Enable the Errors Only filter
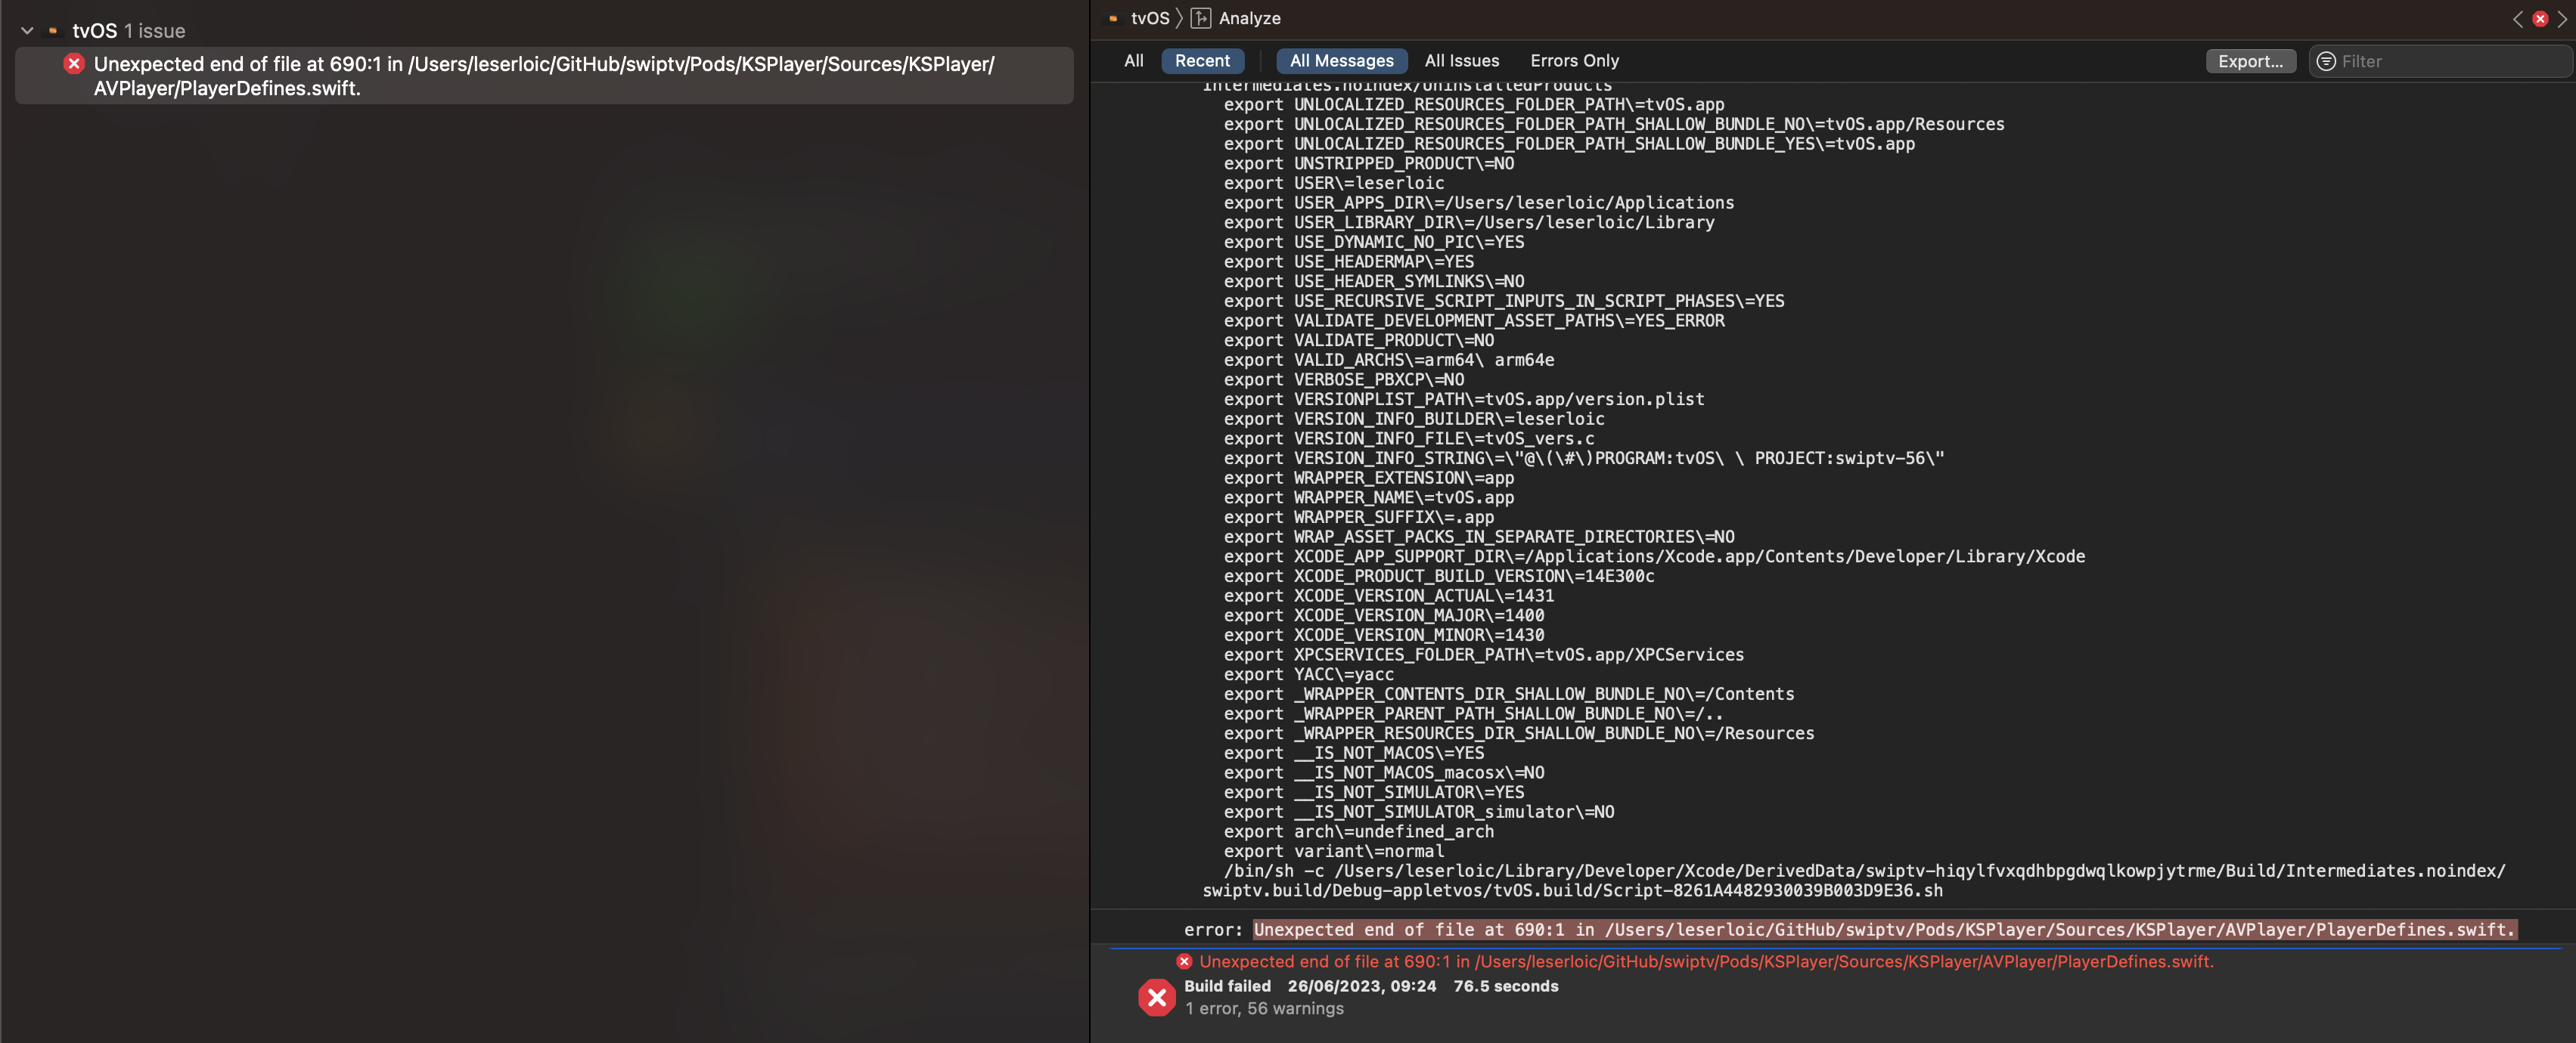The image size is (2576, 1043). [1574, 60]
